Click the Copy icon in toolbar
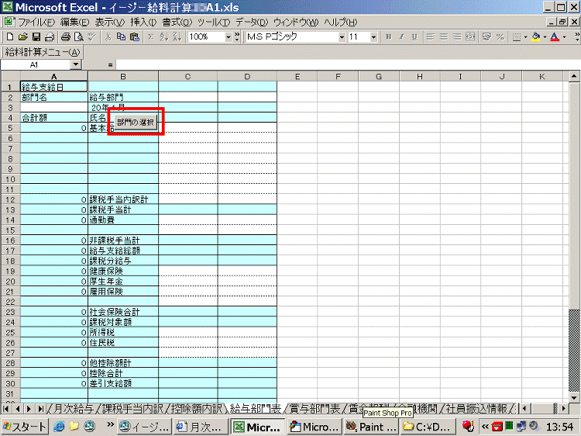Screen dimensions: 581x436 (x=121, y=36)
